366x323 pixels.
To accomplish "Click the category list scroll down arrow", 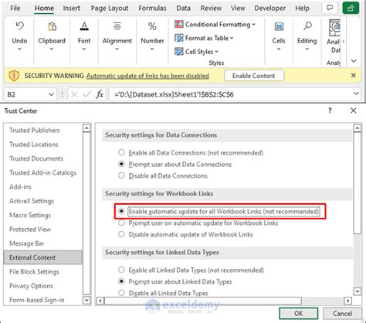I will [86, 301].
